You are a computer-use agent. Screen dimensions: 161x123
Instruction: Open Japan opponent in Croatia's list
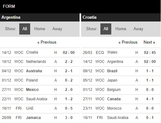(112, 80)
